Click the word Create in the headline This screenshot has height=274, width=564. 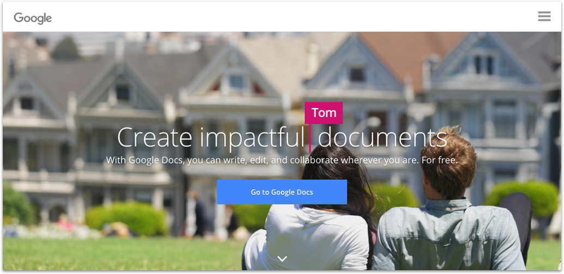[155, 138]
